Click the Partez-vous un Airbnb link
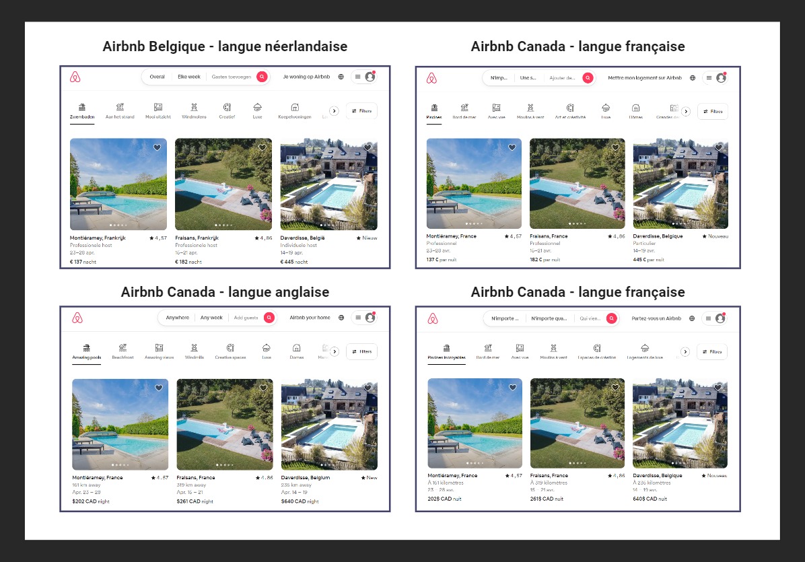 coord(656,318)
